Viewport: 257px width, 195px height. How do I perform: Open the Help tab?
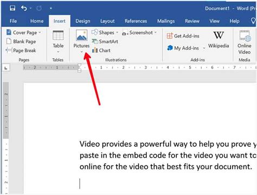[234, 21]
